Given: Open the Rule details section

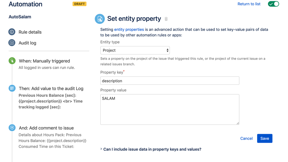Looking at the screenshot, I should click(30, 32).
